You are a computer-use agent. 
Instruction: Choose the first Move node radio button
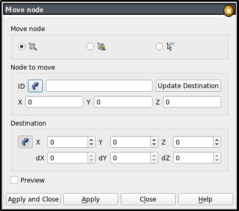coord(22,46)
